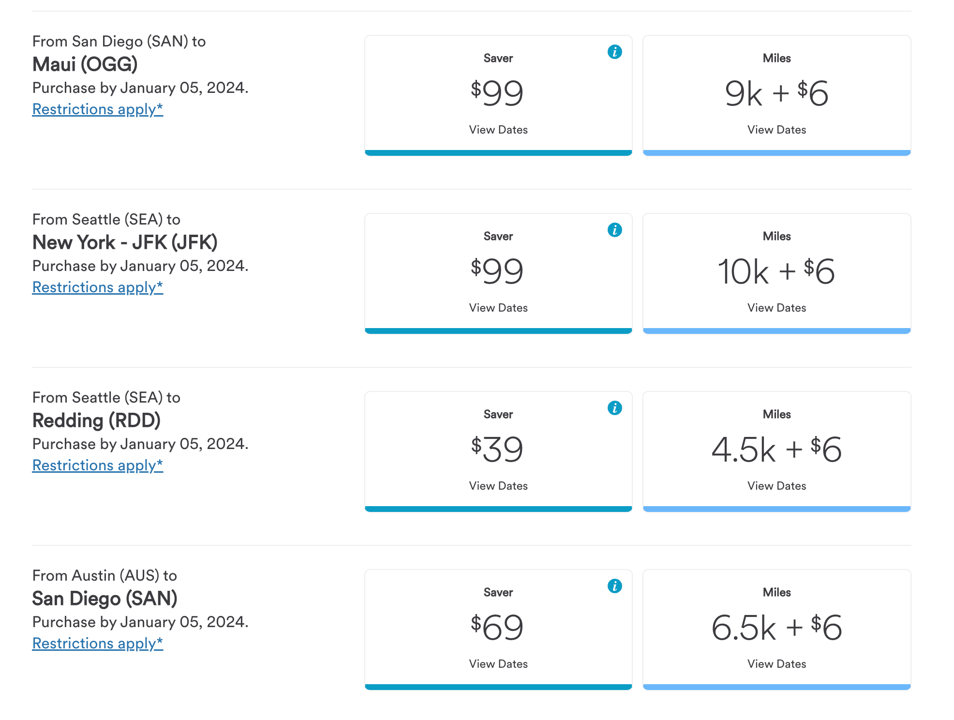The width and height of the screenshot is (954, 720).
Task: Click the San Diego (SAN) destination heading
Action: click(104, 599)
